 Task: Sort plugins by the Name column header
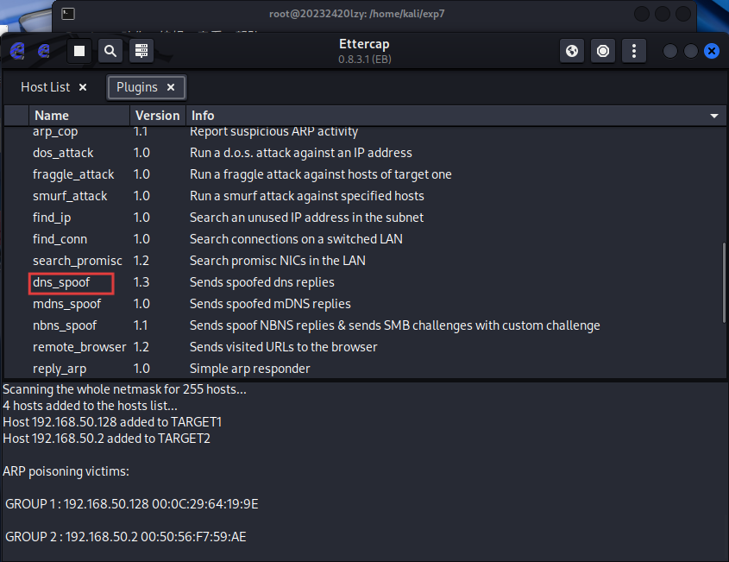click(x=79, y=116)
